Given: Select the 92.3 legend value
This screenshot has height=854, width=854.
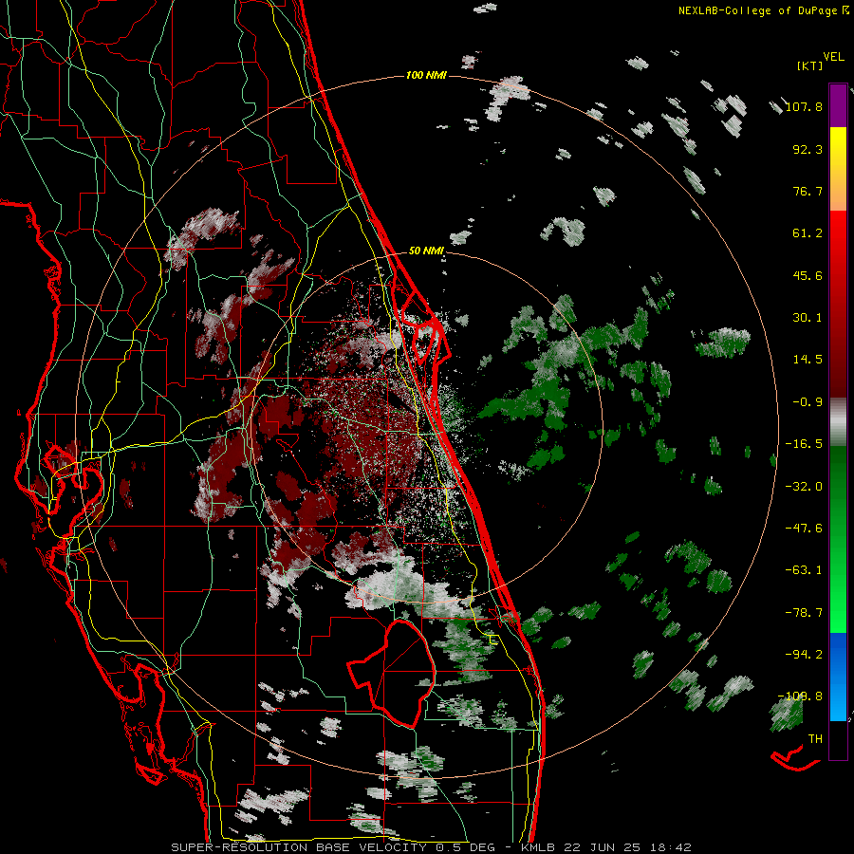Looking at the screenshot, I should tap(808, 149).
